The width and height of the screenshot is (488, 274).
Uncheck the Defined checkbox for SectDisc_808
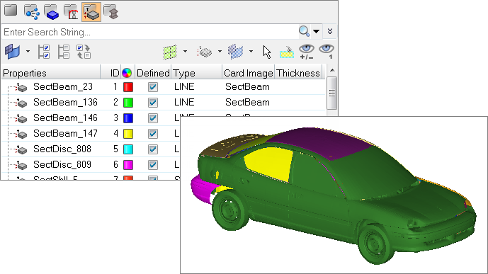pyautogui.click(x=153, y=149)
